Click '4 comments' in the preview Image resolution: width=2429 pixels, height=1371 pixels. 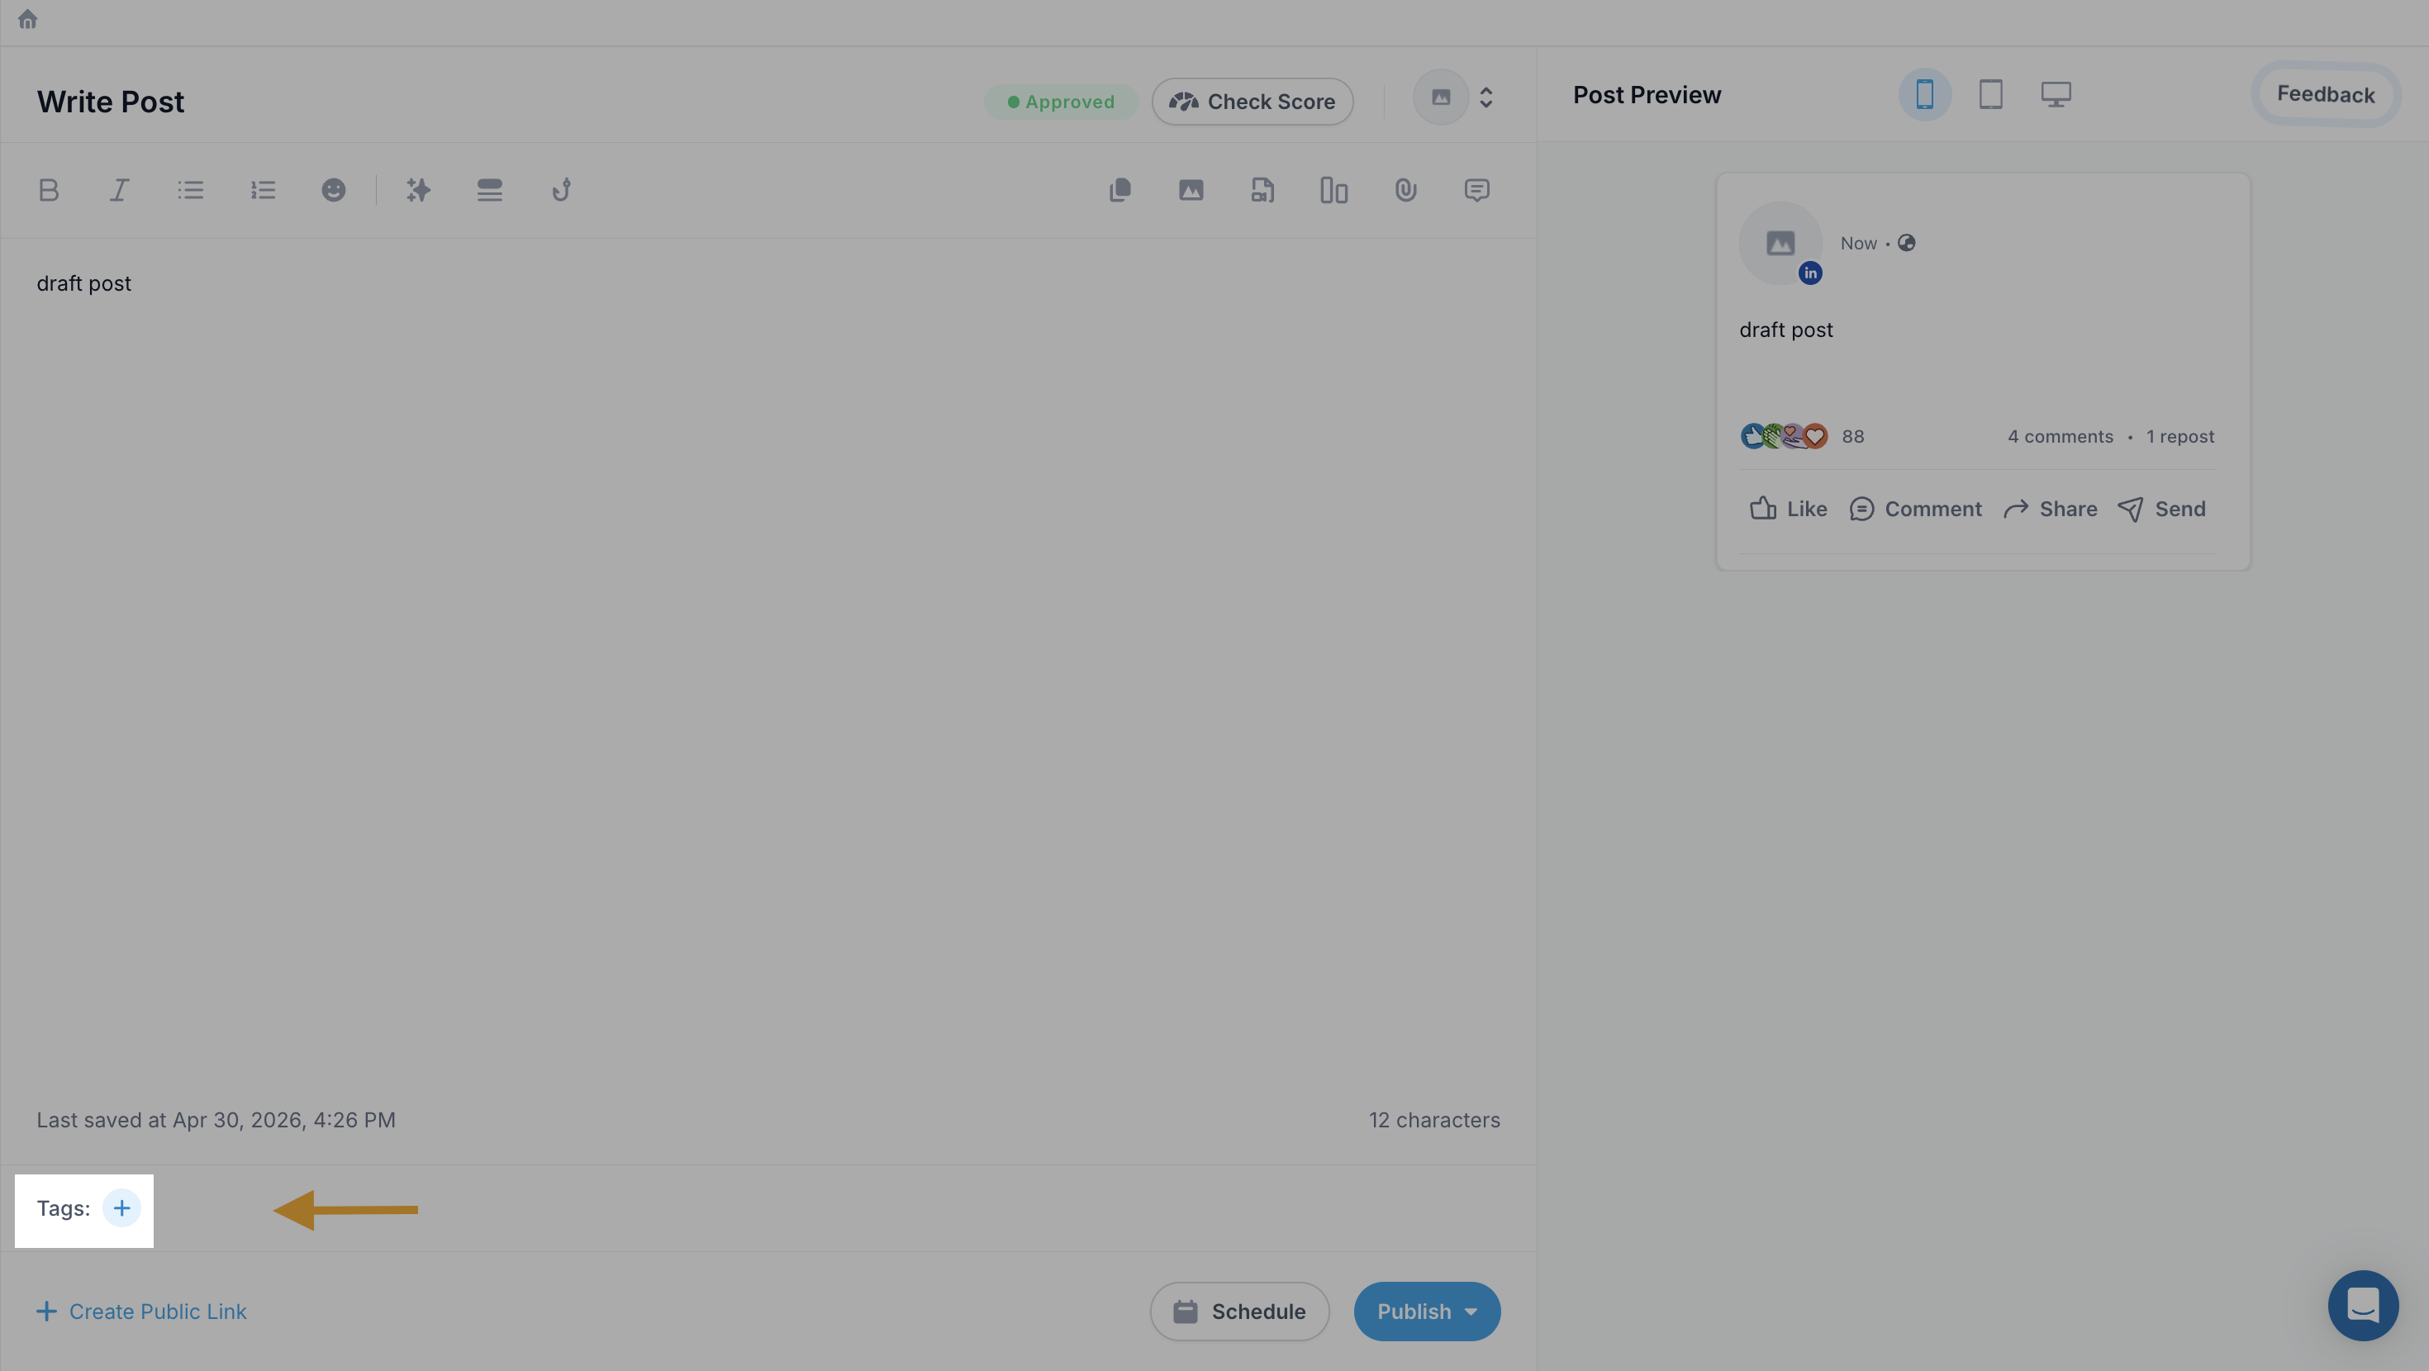coord(2061,437)
